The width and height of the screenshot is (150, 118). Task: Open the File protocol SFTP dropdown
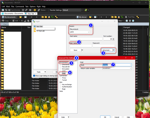pos(89,32)
